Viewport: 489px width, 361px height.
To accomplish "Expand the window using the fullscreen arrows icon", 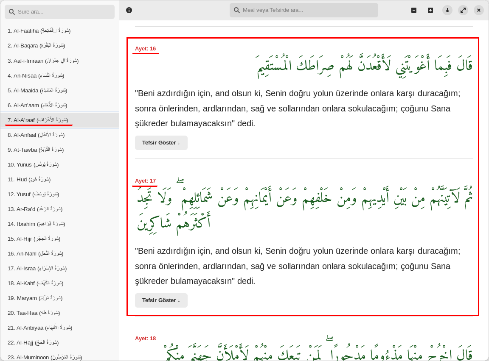I will tap(463, 10).
